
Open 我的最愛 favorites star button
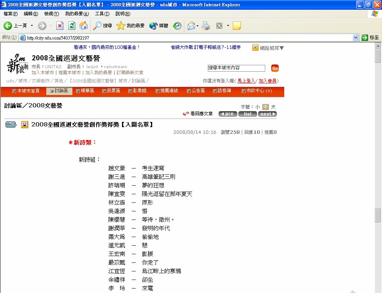[x=130, y=26]
